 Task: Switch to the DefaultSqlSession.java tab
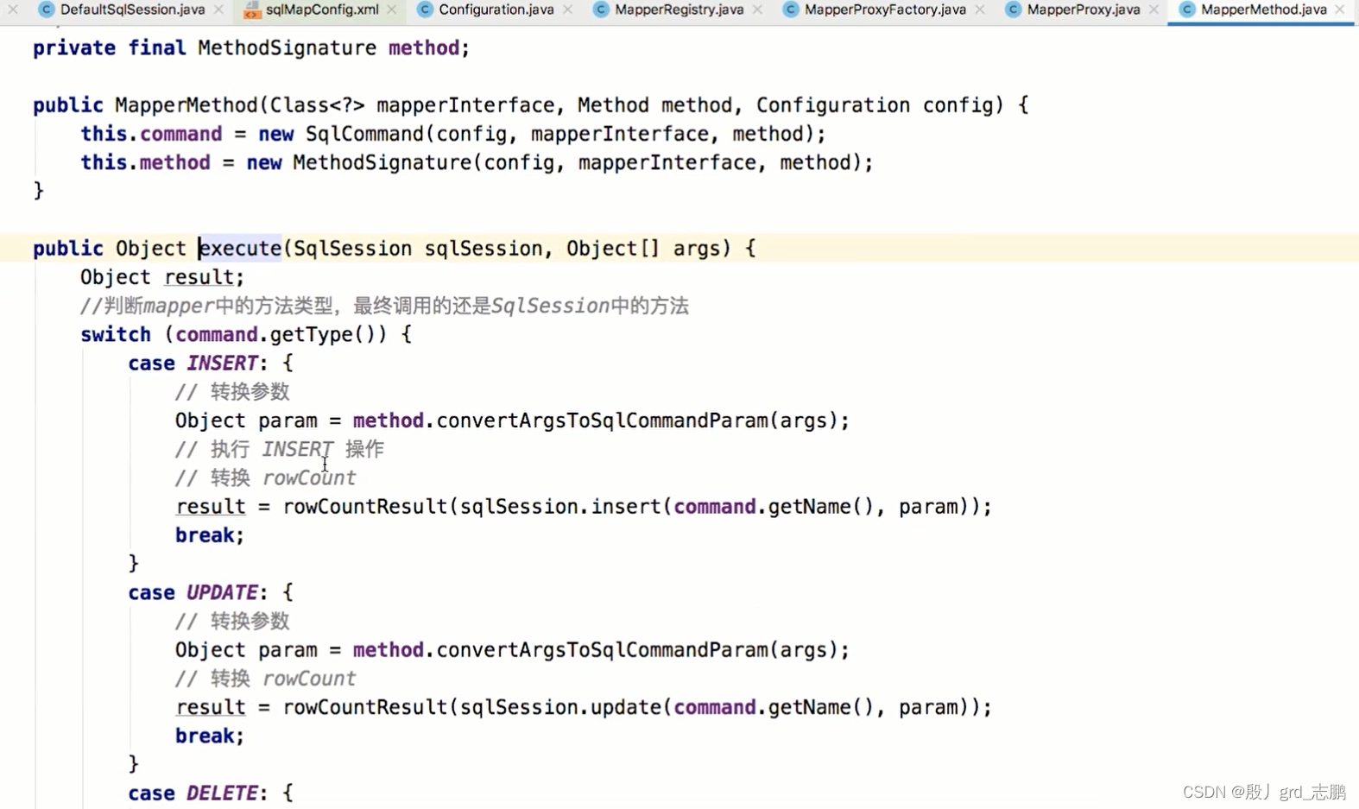click(132, 9)
